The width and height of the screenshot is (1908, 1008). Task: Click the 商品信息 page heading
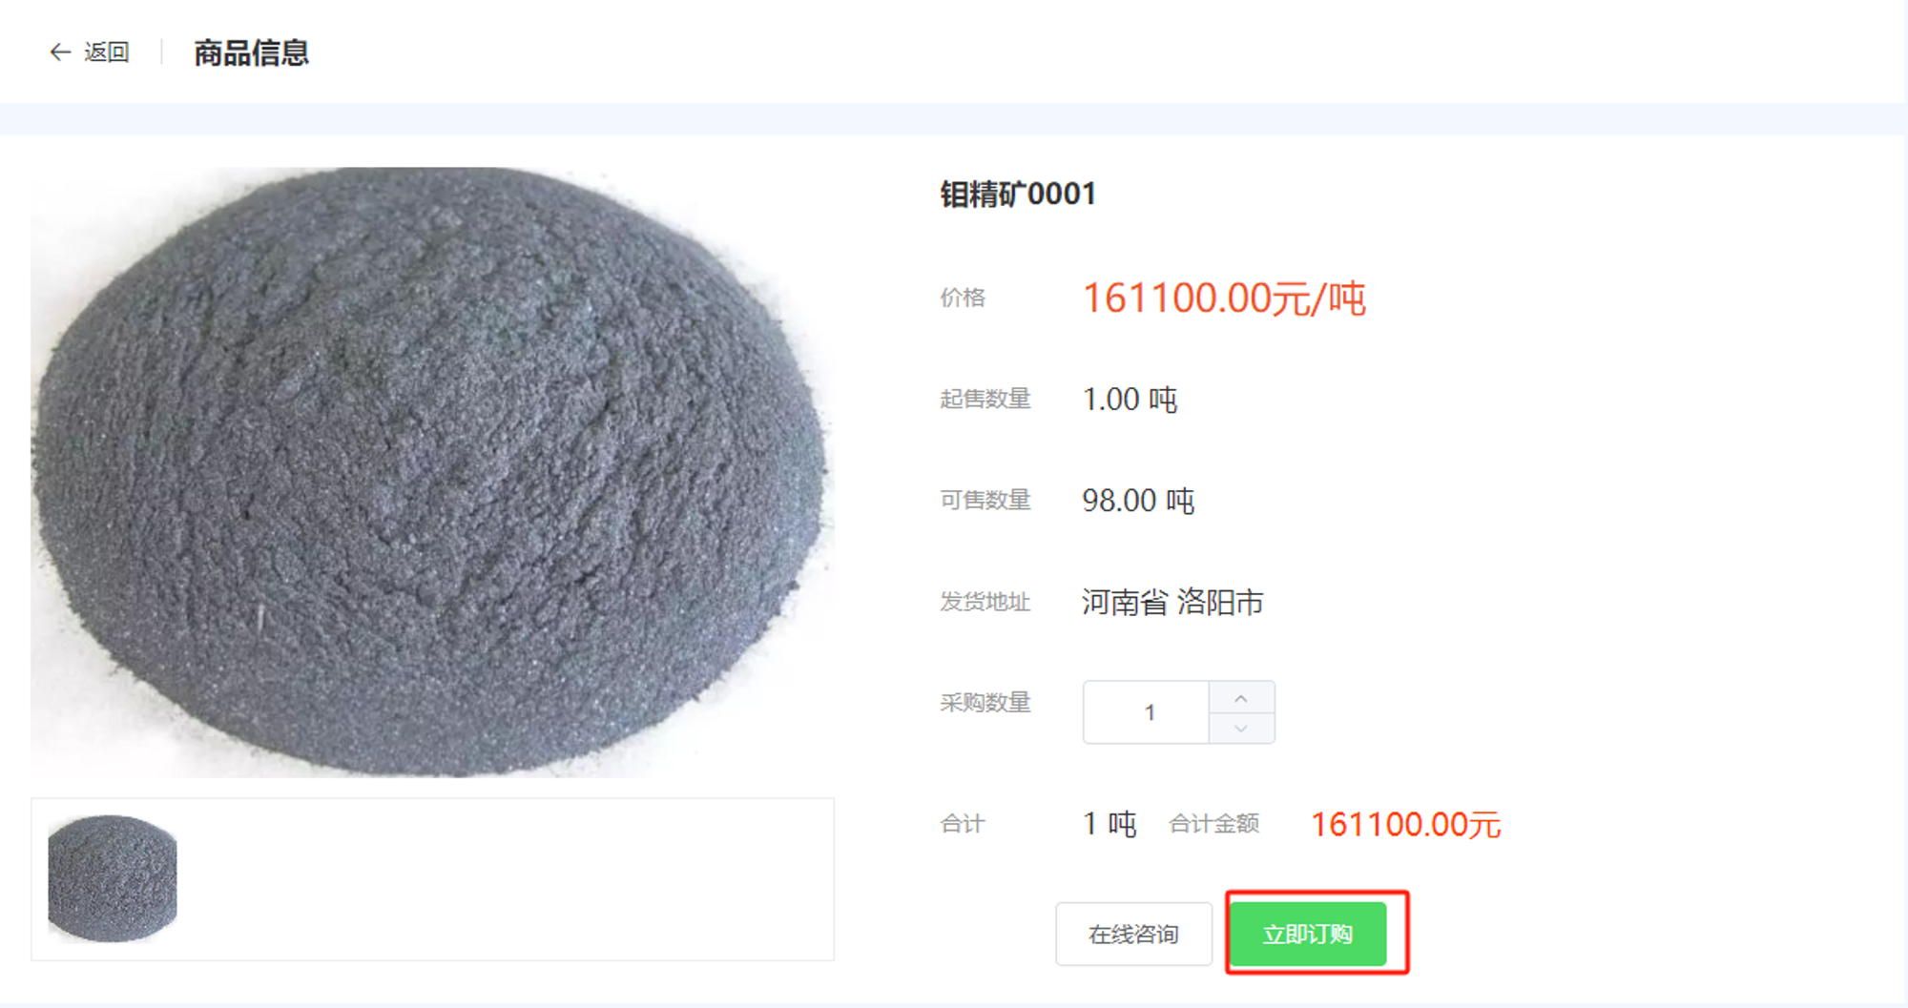252,52
